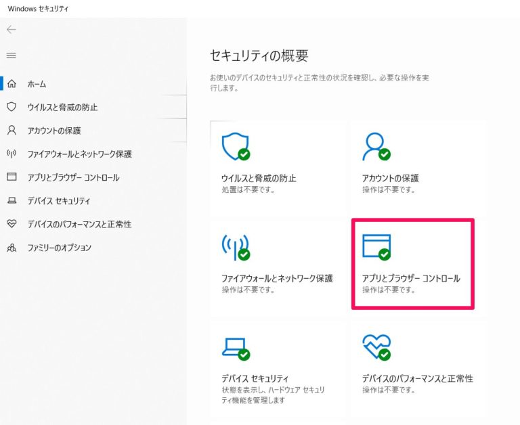520x425 pixels.
Task: Click the お使いのデバイスのセキュリティ description paragraph
Action: [x=320, y=83]
